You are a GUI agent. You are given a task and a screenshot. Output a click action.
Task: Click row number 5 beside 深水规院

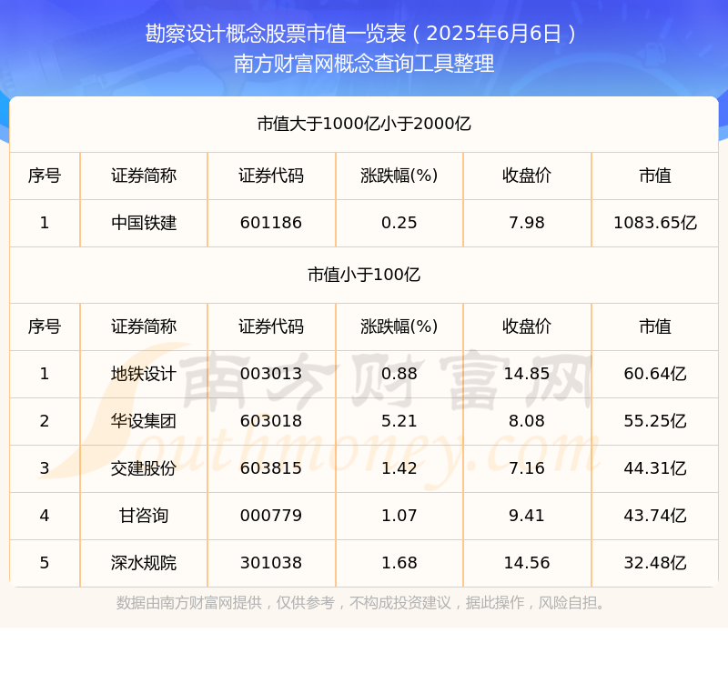[x=44, y=563]
